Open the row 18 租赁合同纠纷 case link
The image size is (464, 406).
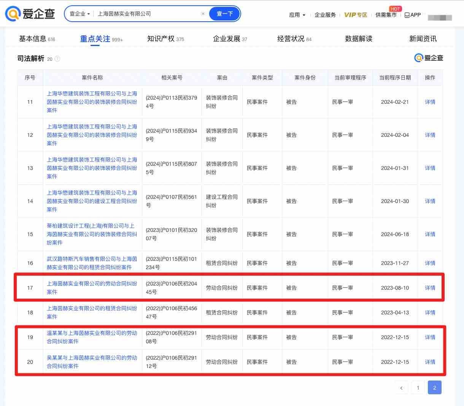pyautogui.click(x=92, y=312)
